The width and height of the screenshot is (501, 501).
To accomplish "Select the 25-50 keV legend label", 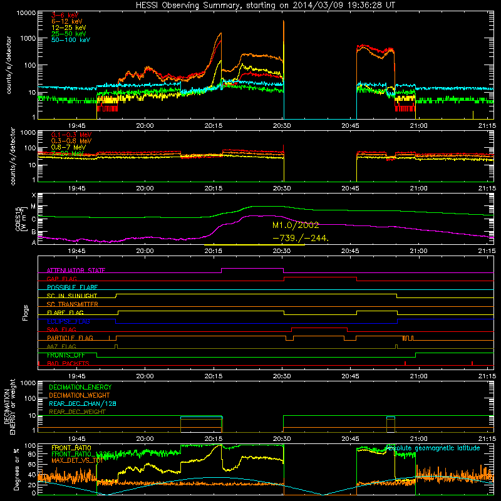I will coord(69,34).
